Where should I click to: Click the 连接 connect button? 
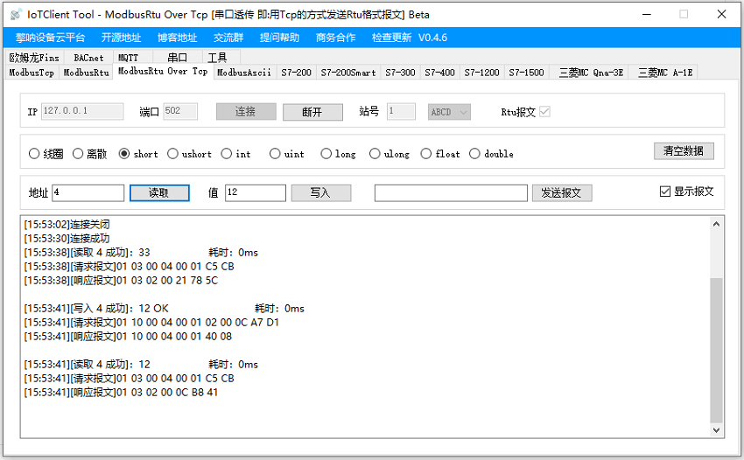tap(246, 112)
